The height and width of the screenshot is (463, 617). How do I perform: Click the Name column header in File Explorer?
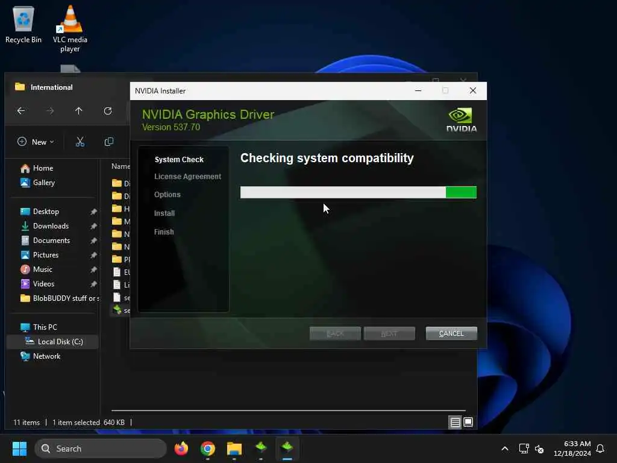pos(121,166)
